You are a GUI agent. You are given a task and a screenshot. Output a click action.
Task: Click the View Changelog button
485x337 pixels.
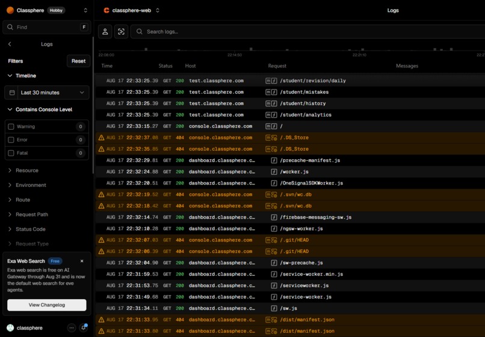click(47, 305)
